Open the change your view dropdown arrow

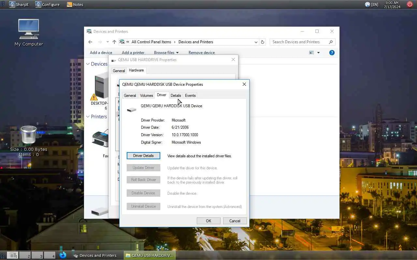[x=318, y=53]
